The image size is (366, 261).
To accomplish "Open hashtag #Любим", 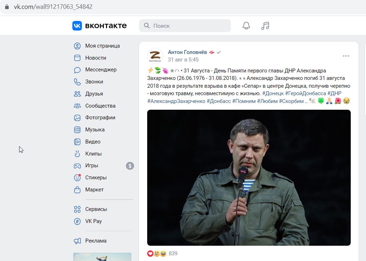I will (x=267, y=101).
